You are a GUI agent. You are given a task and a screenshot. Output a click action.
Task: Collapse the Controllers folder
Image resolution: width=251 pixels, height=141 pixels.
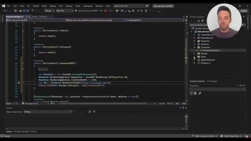pos(195,47)
